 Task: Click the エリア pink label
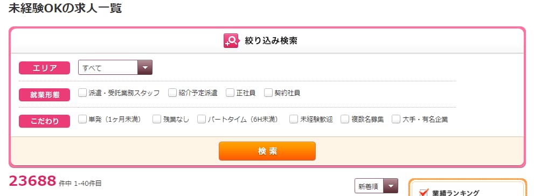(44, 68)
